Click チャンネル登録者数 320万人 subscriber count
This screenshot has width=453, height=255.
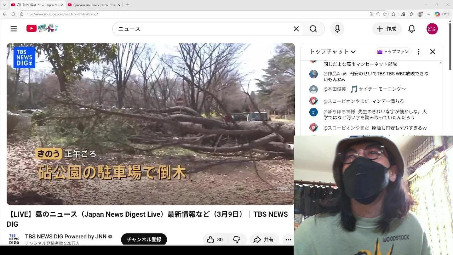coord(52,243)
